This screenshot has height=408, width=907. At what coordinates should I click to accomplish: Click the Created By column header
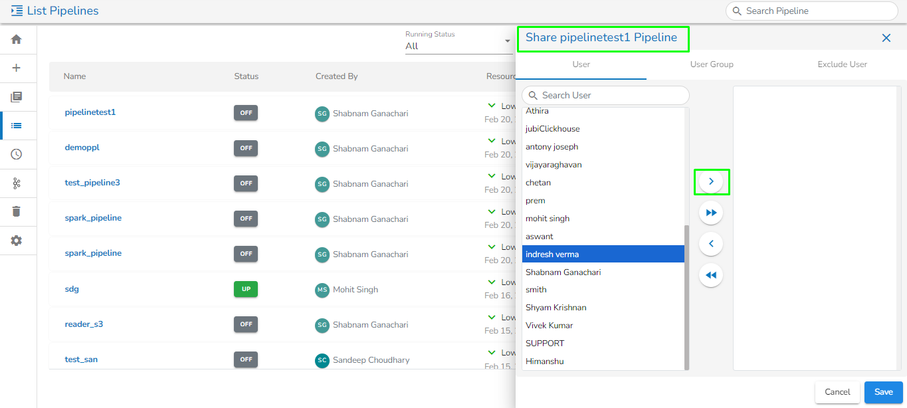[337, 76]
